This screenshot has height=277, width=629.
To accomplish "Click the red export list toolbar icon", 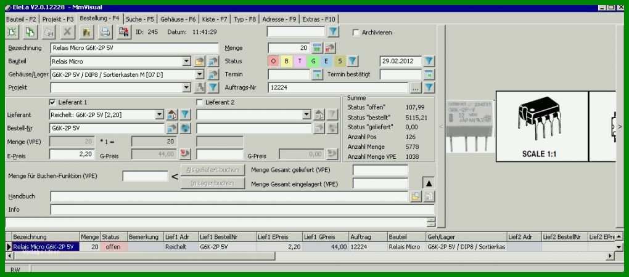I will click(124, 32).
